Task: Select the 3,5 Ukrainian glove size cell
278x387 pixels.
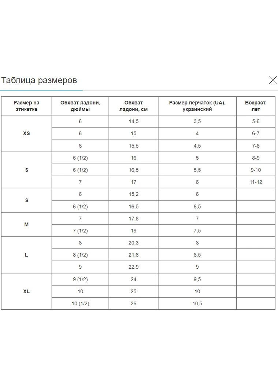Action: [197, 121]
